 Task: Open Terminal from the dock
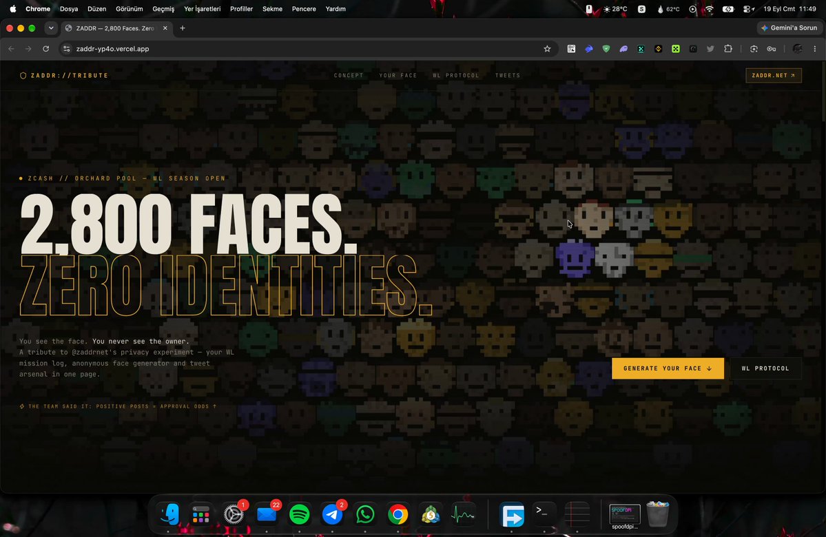click(545, 514)
